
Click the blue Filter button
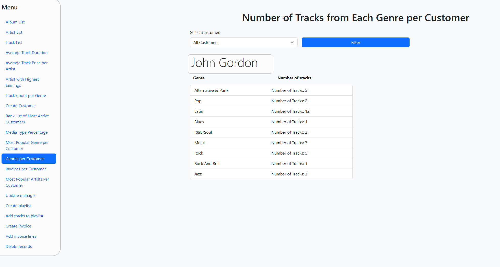click(355, 42)
